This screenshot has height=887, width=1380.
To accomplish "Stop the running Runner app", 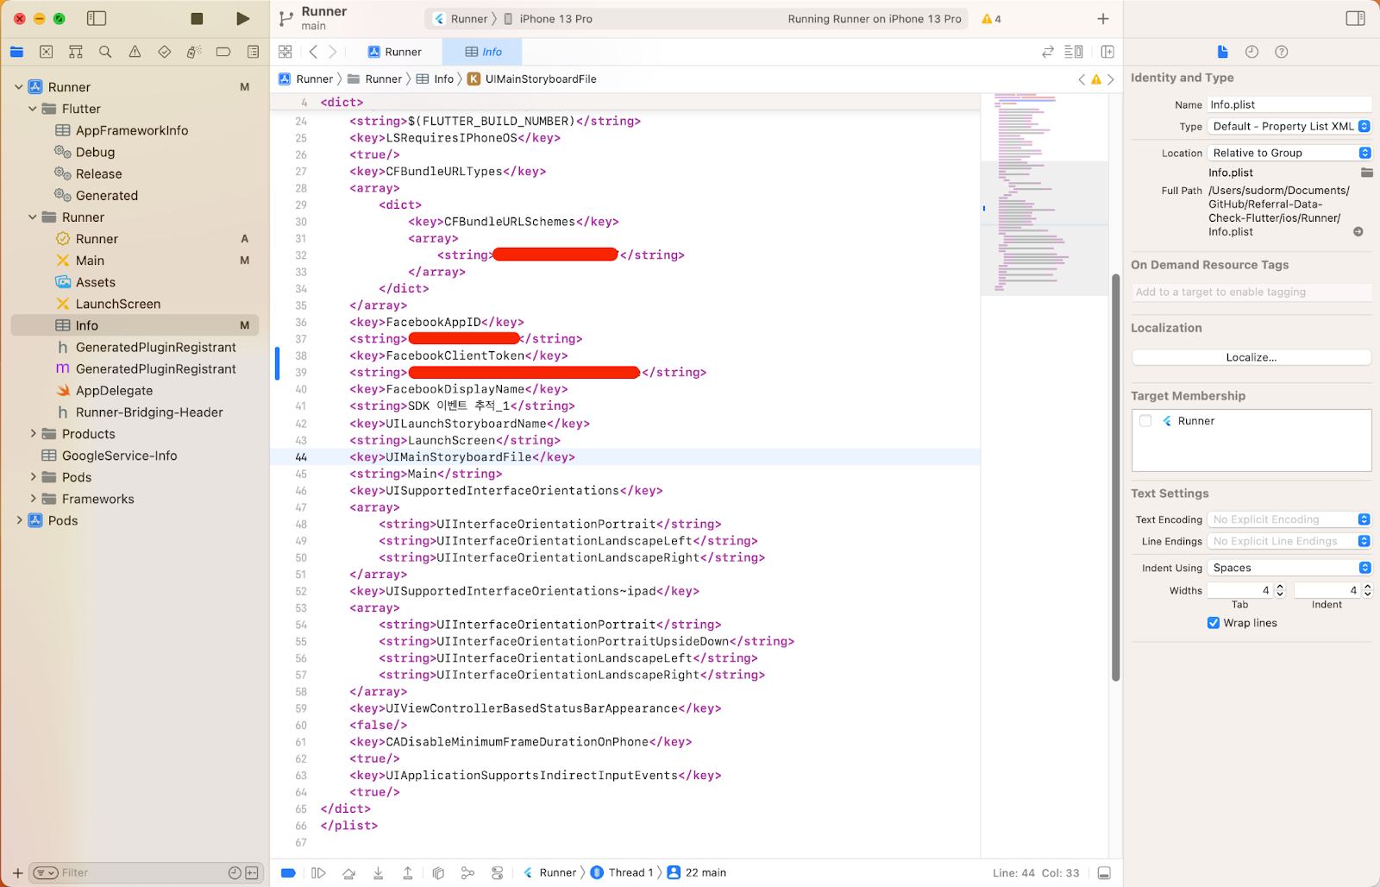I will point(197,18).
